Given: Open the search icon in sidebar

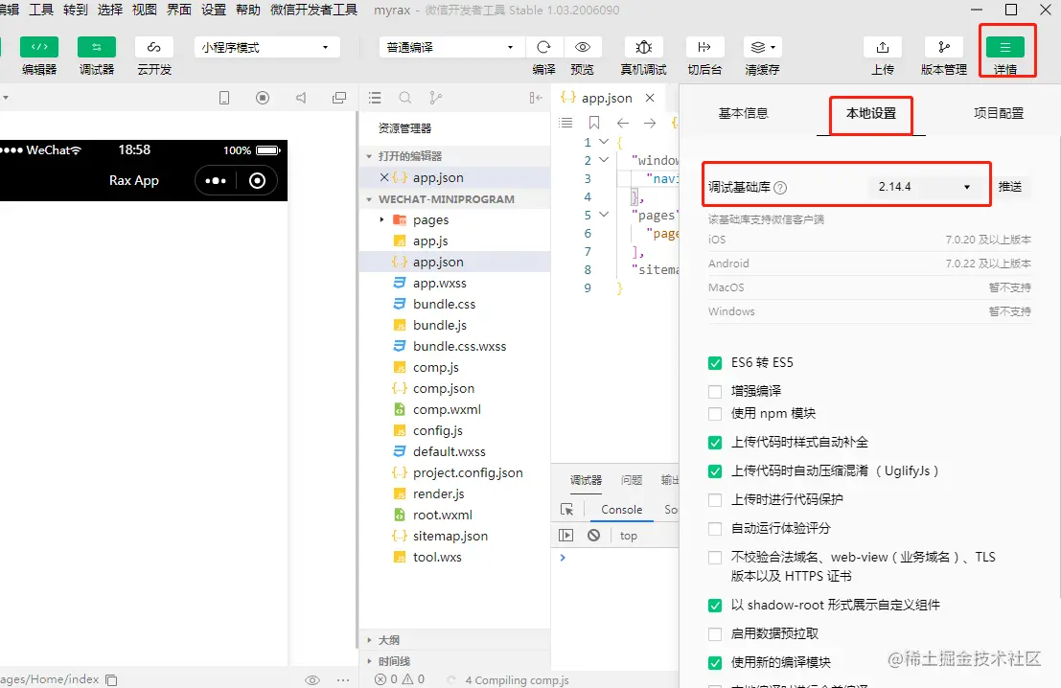Looking at the screenshot, I should pyautogui.click(x=405, y=98).
